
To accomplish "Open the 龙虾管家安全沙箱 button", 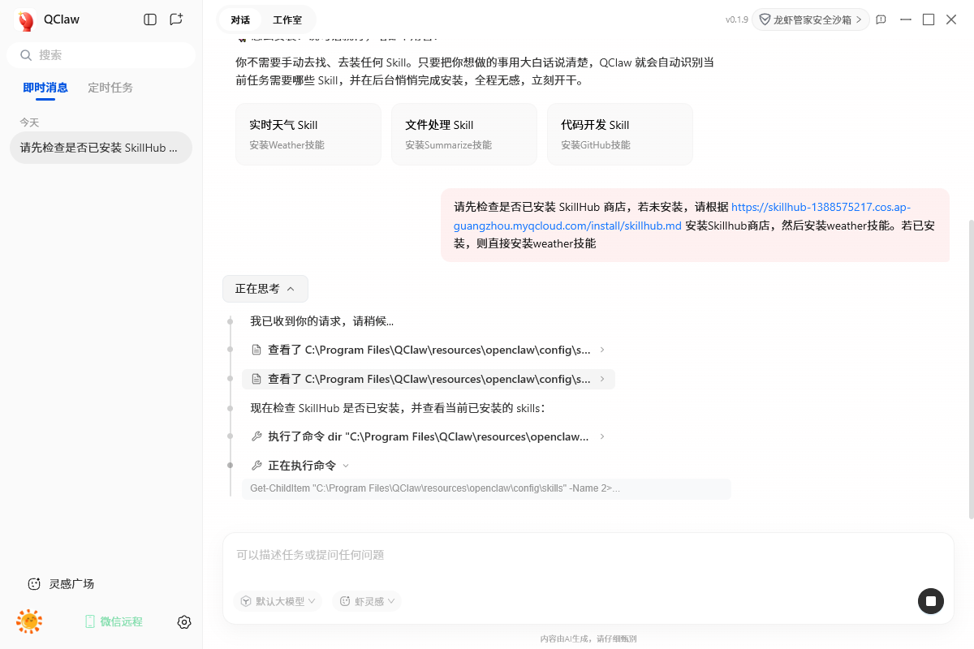I will (x=810, y=19).
